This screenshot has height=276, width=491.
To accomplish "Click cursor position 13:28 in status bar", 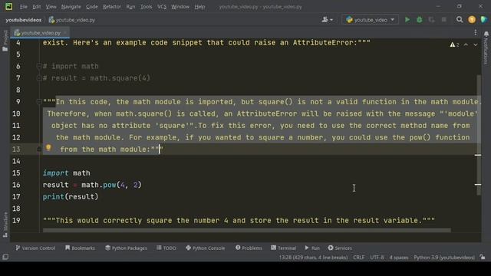I will (x=313, y=258).
